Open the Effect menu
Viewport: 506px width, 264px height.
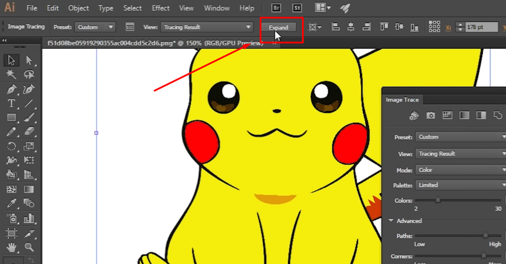(x=161, y=8)
